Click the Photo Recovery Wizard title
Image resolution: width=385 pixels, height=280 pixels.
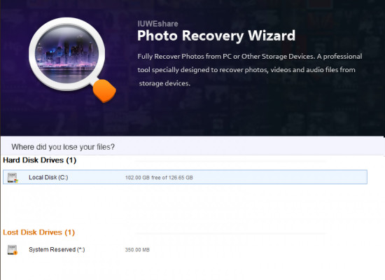(216, 36)
